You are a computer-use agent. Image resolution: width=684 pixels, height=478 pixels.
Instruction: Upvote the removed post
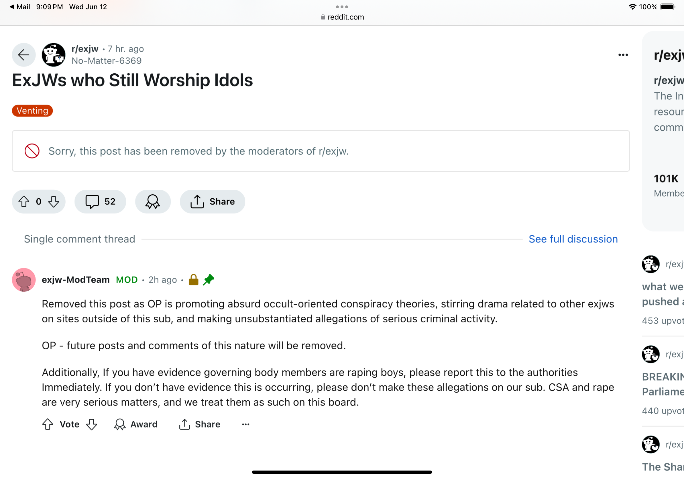[24, 202]
